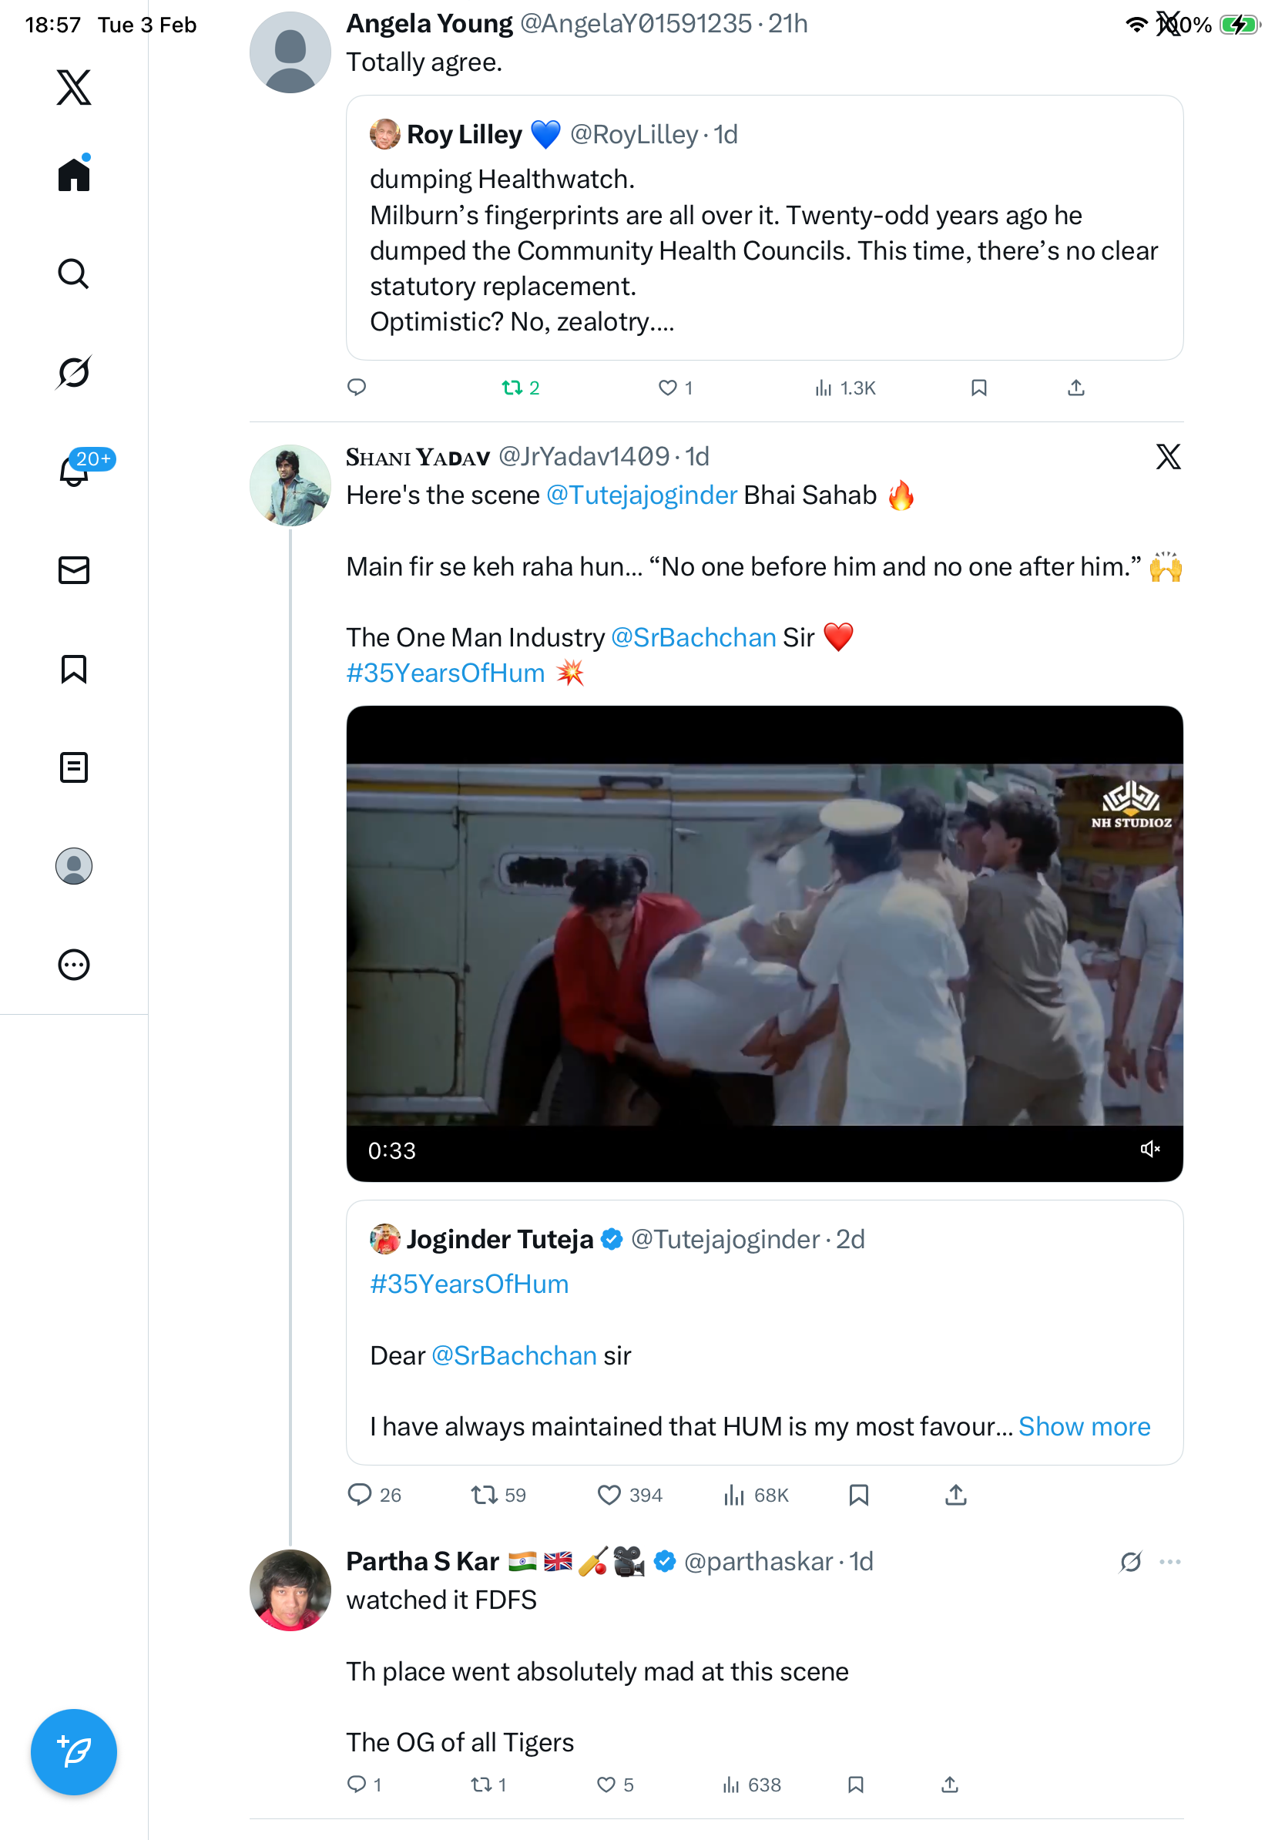This screenshot has width=1285, height=1840.
Task: Tap the compose post button
Action: (x=74, y=1752)
